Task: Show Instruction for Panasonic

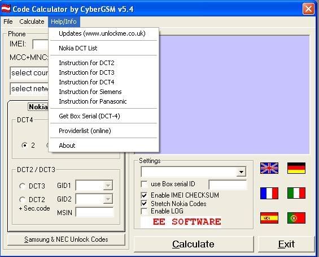Action: click(103, 101)
